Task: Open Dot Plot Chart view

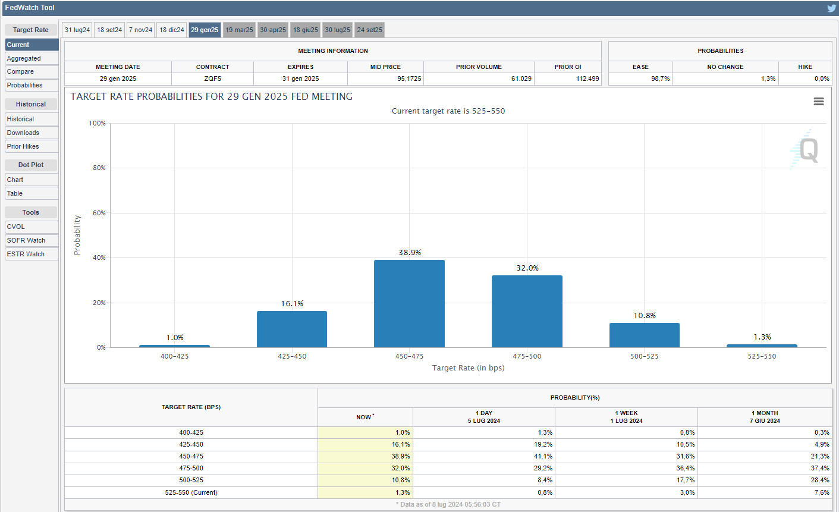Action: [x=32, y=180]
